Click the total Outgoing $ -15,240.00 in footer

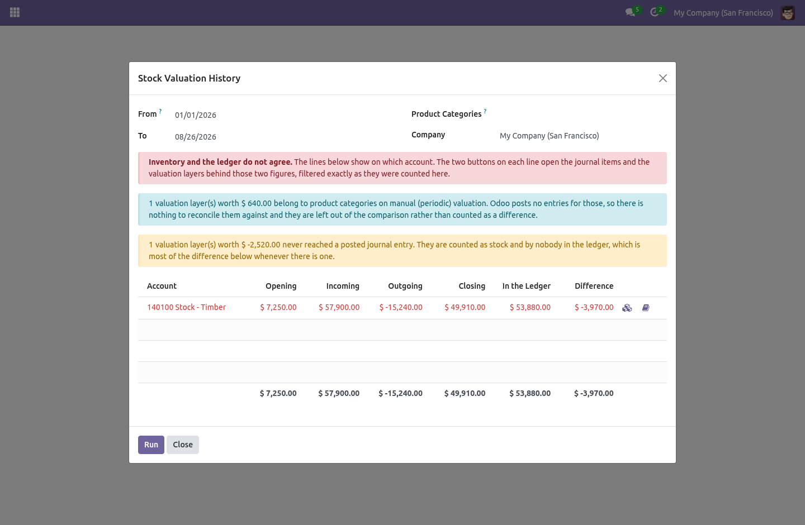(x=401, y=393)
